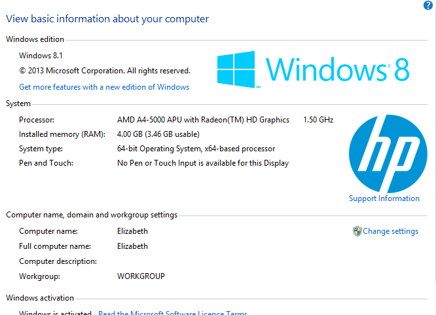The width and height of the screenshot is (436, 315).
Task: Click the Full computer name value Elizabeth
Action: pyautogui.click(x=132, y=246)
